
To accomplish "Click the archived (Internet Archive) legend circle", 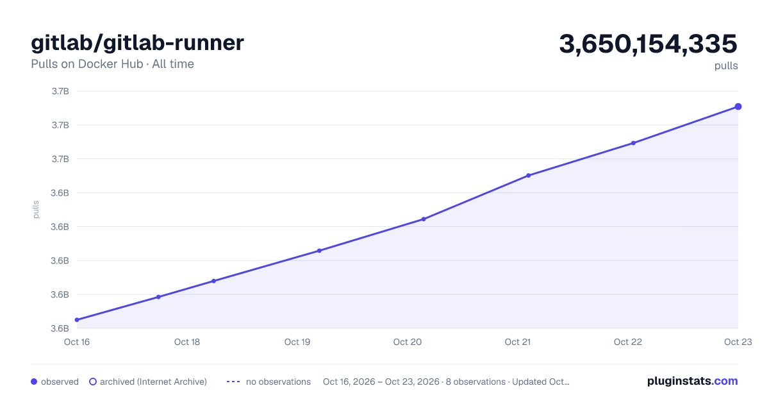I will point(93,382).
